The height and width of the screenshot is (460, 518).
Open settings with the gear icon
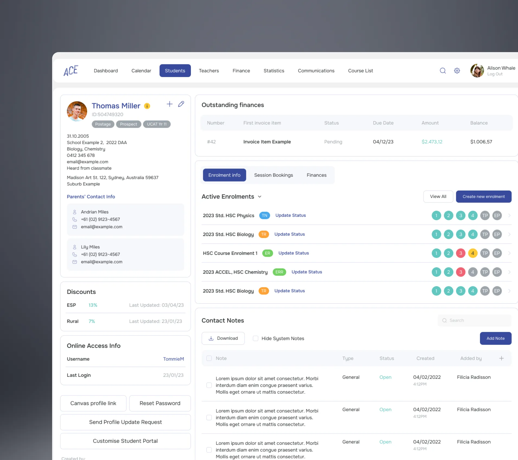coord(457,71)
